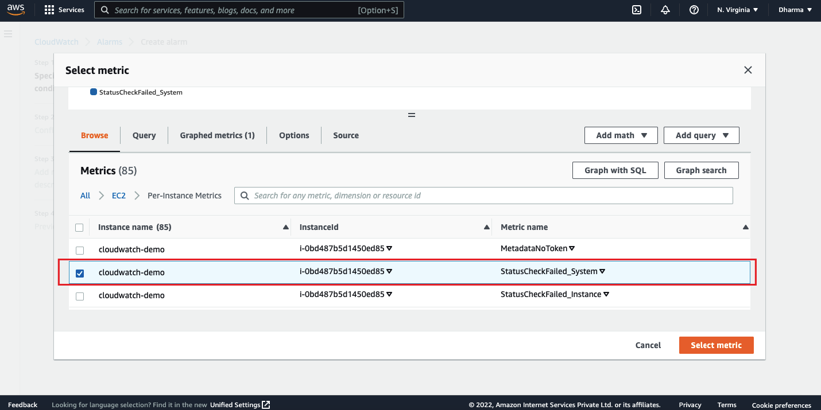Viewport: 821px width, 410px height.
Task: Click the Feedback link in footer
Action: point(22,405)
